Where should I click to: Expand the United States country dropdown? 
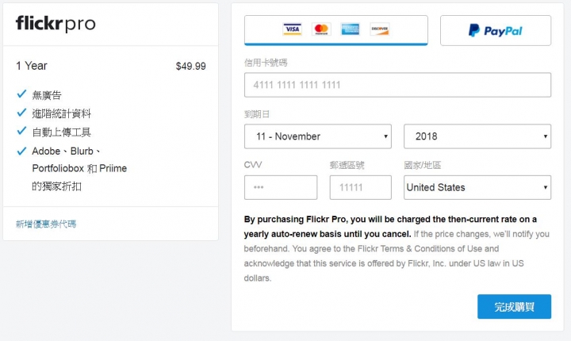tap(477, 187)
